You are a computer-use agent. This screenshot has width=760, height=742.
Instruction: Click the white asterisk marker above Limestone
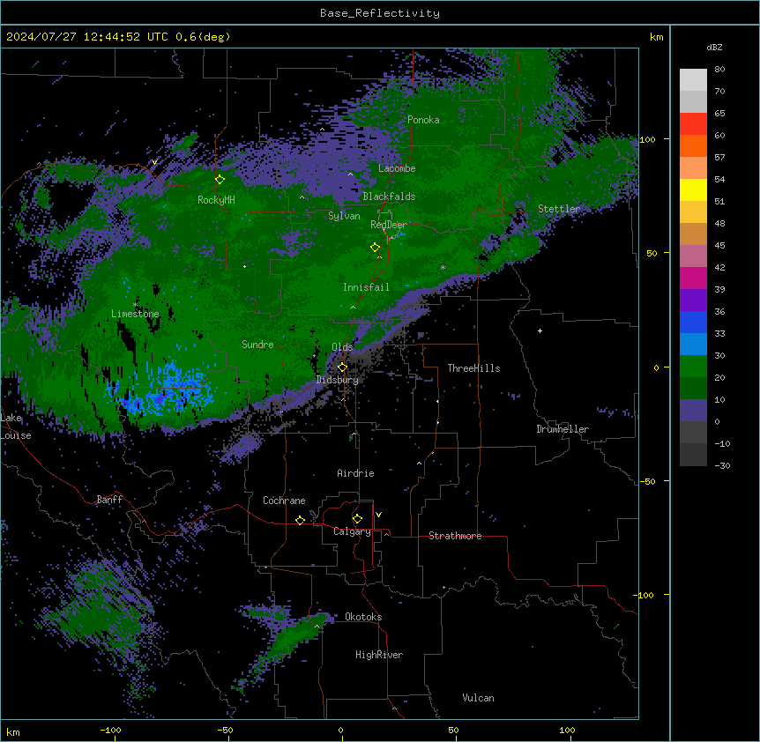pyautogui.click(x=135, y=305)
